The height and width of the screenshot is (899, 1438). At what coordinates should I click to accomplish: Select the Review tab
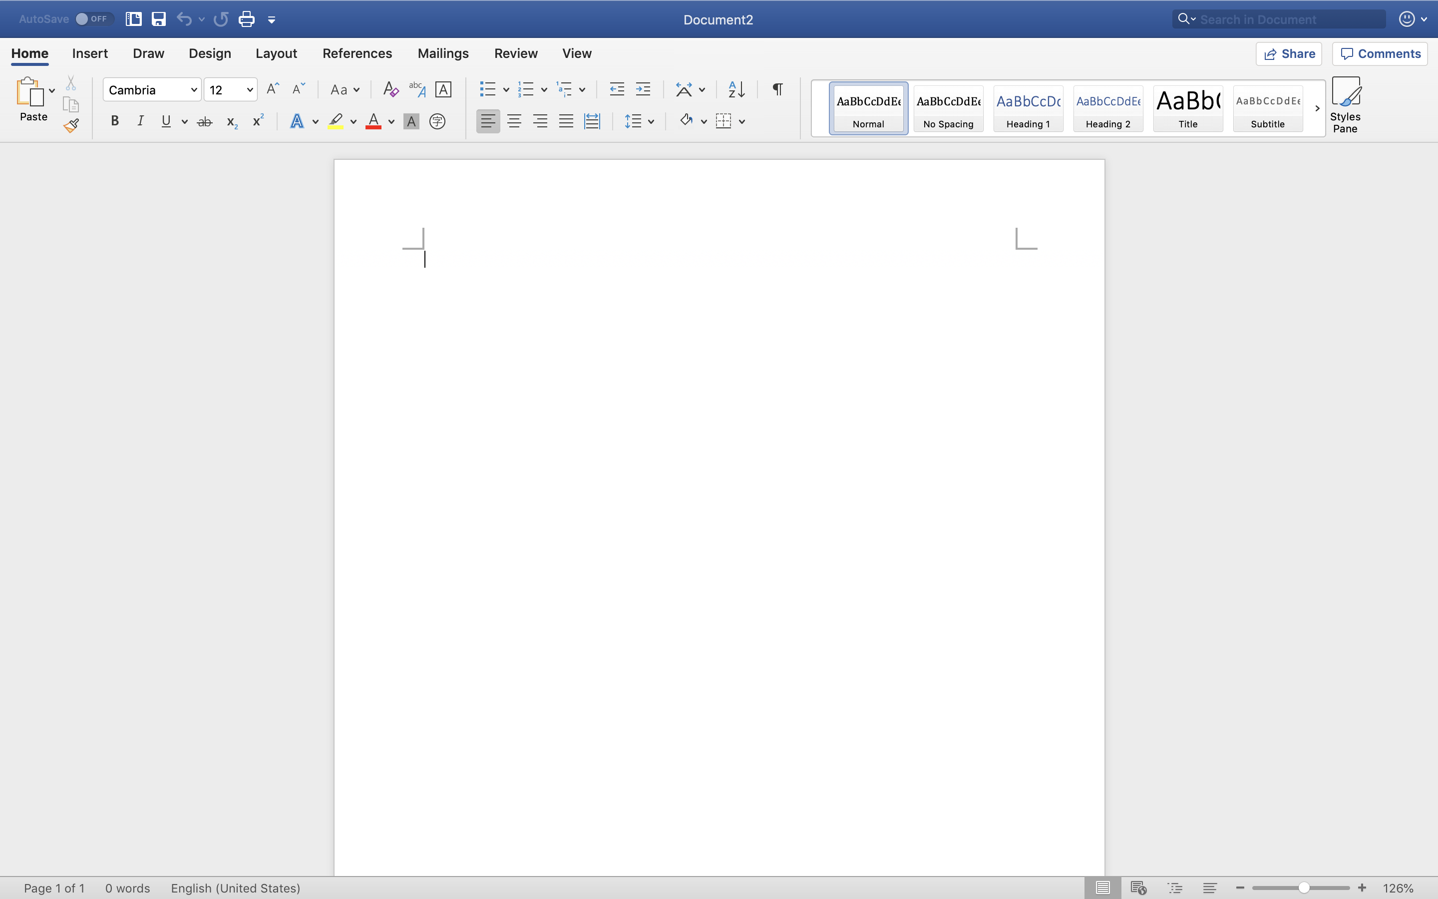[x=516, y=53]
